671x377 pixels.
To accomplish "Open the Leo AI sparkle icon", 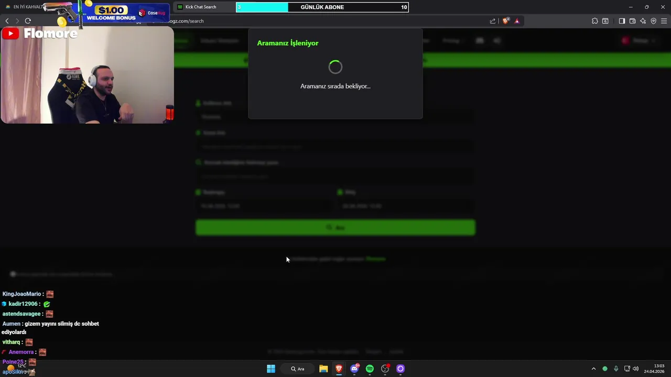I will (x=643, y=21).
